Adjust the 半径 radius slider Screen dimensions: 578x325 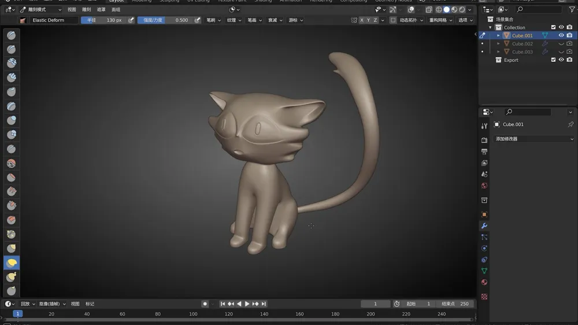coord(103,20)
